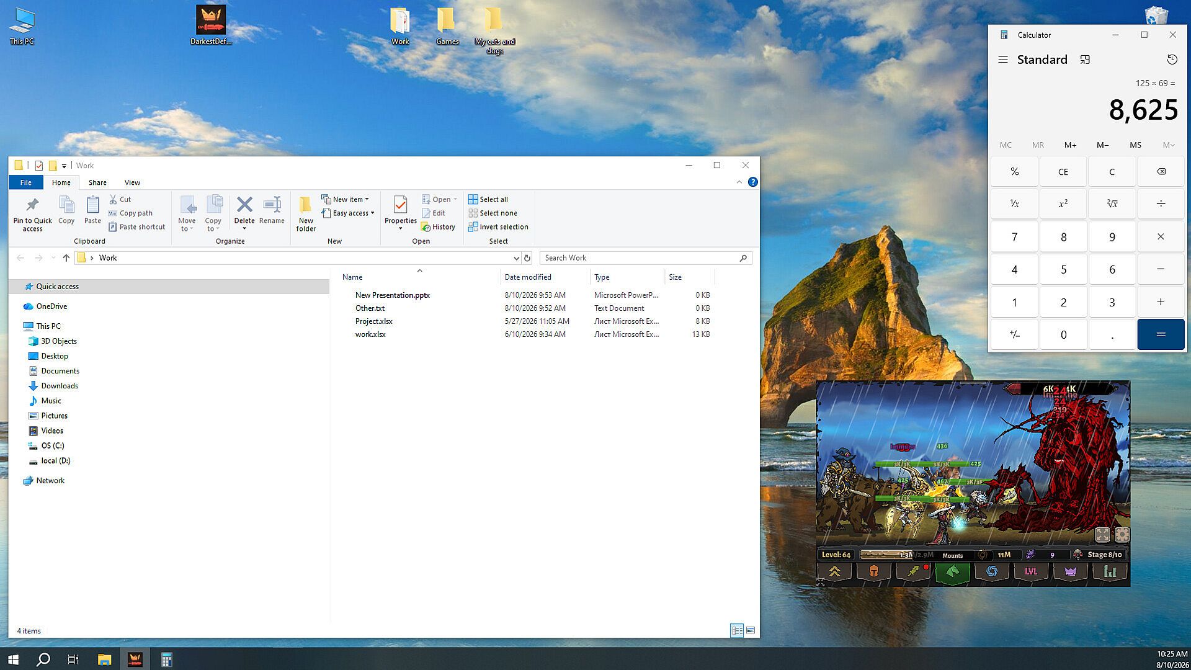Select the Games folder on desktop
The height and width of the screenshot is (670, 1191).
(x=447, y=27)
